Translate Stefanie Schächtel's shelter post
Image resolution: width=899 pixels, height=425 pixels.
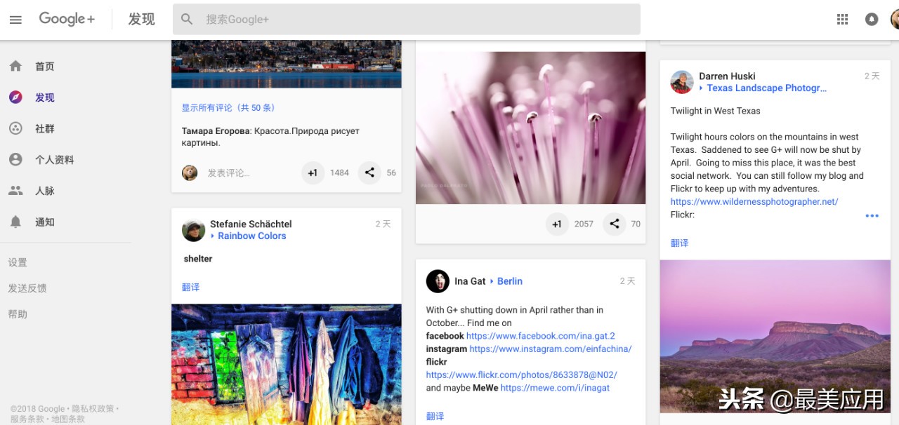tap(190, 288)
